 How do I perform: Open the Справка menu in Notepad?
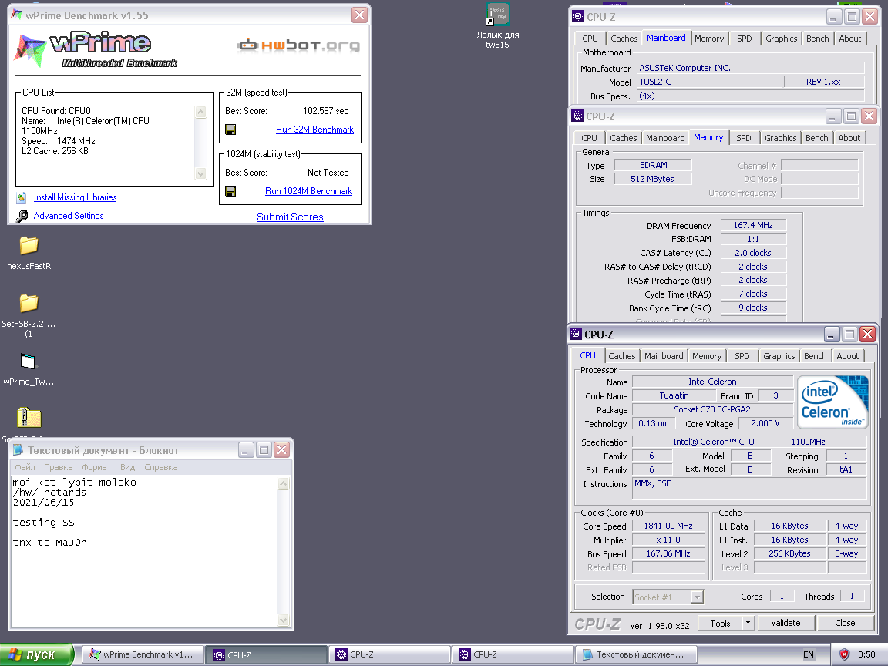click(161, 467)
